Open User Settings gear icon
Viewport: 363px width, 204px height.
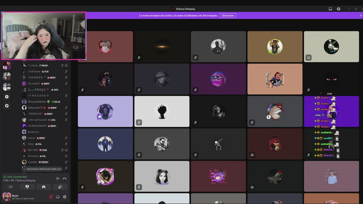65,197
